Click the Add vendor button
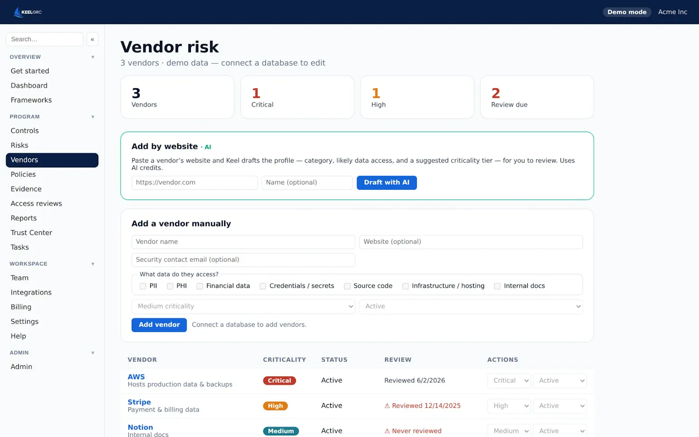The width and height of the screenshot is (699, 437). (159, 325)
